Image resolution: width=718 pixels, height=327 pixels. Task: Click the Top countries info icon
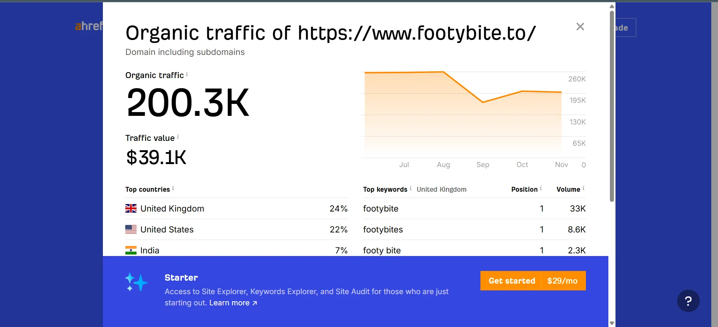coord(173,188)
